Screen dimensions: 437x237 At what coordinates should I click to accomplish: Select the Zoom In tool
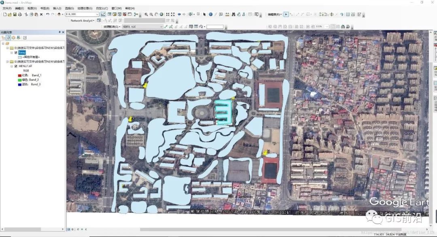click(x=146, y=14)
